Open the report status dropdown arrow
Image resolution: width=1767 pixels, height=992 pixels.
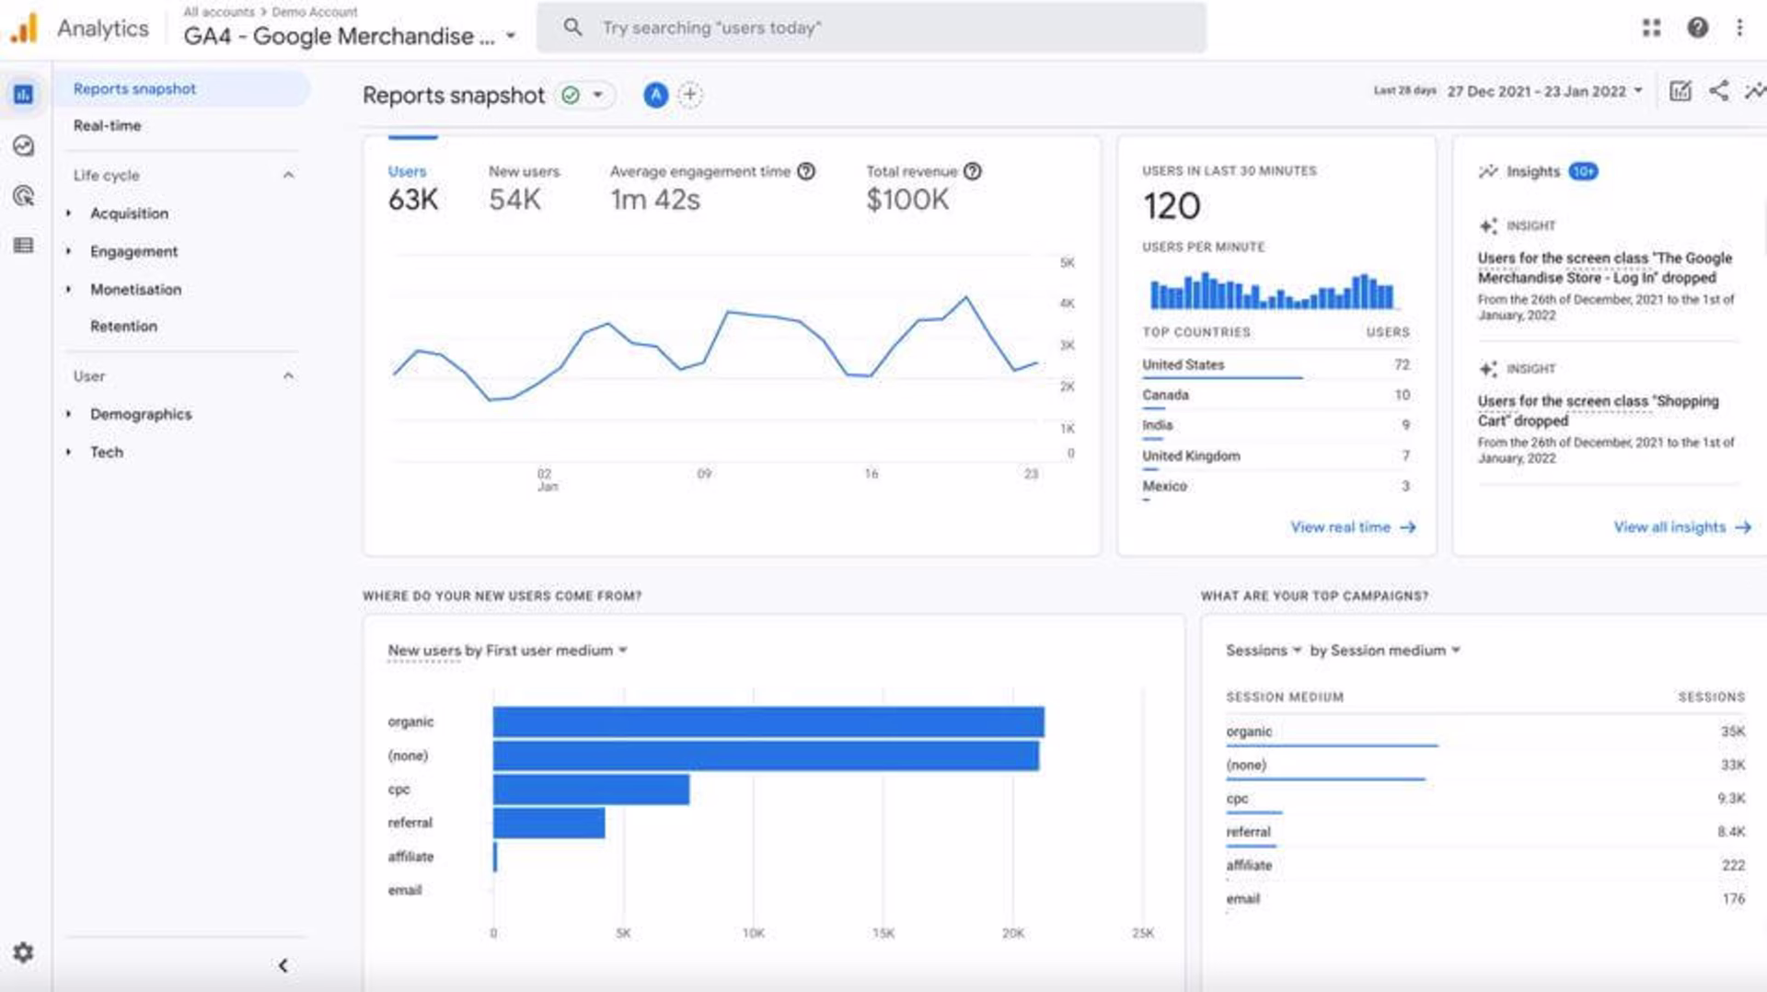point(598,95)
